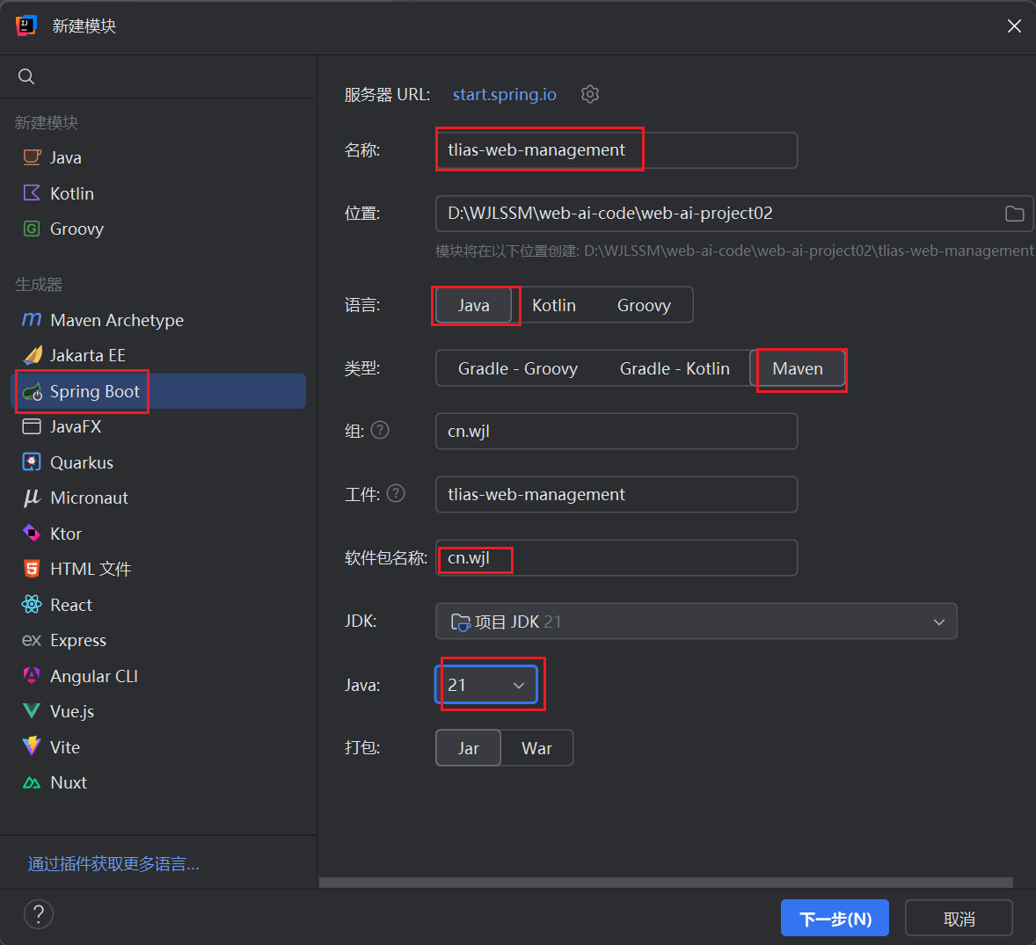Click the 名称 field with tlias-web-management
The height and width of the screenshot is (945, 1036).
(x=616, y=150)
